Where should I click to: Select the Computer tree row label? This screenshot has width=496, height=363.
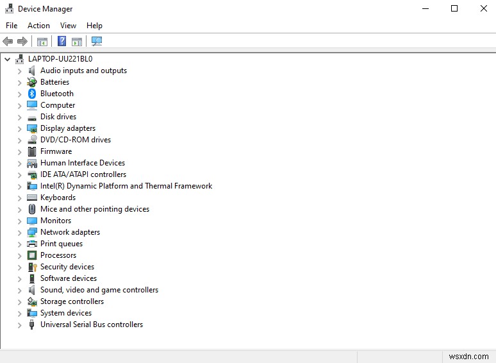pyautogui.click(x=58, y=105)
